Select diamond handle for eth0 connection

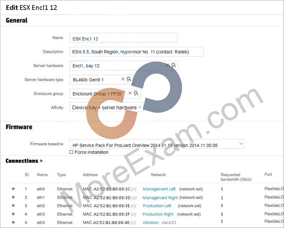pos(13,189)
